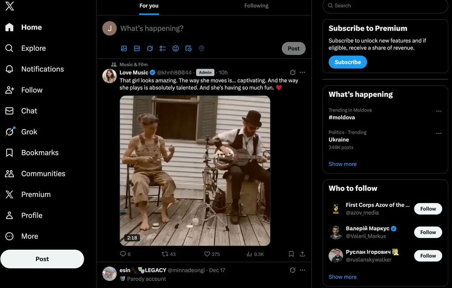This screenshot has height=288, width=452.
Task: Click the location tag icon in composer
Action: coord(202,48)
